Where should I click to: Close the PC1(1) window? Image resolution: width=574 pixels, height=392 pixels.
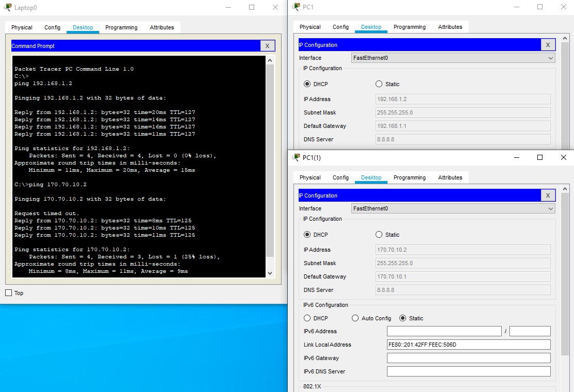563,157
